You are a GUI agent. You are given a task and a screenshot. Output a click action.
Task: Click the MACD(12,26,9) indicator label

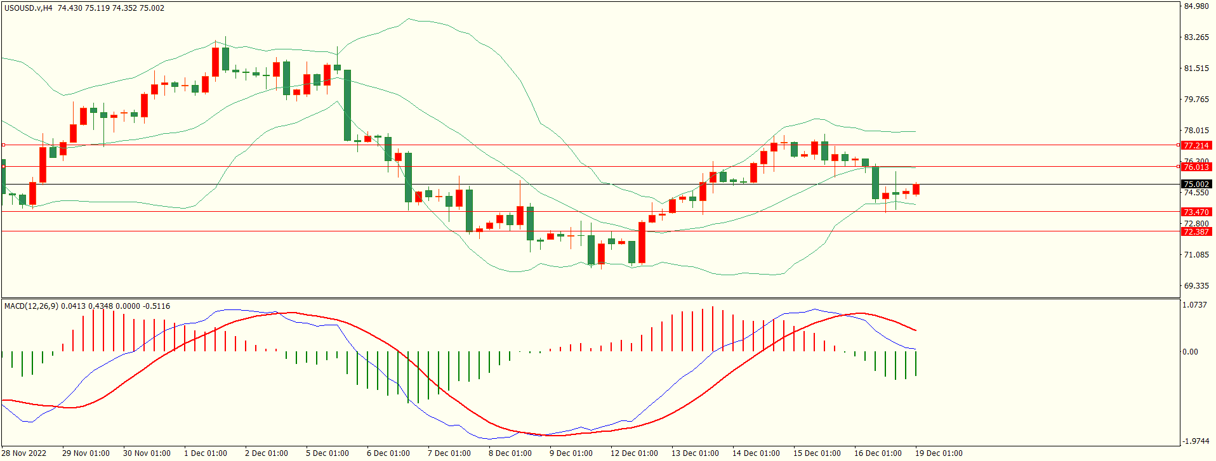[x=31, y=306]
